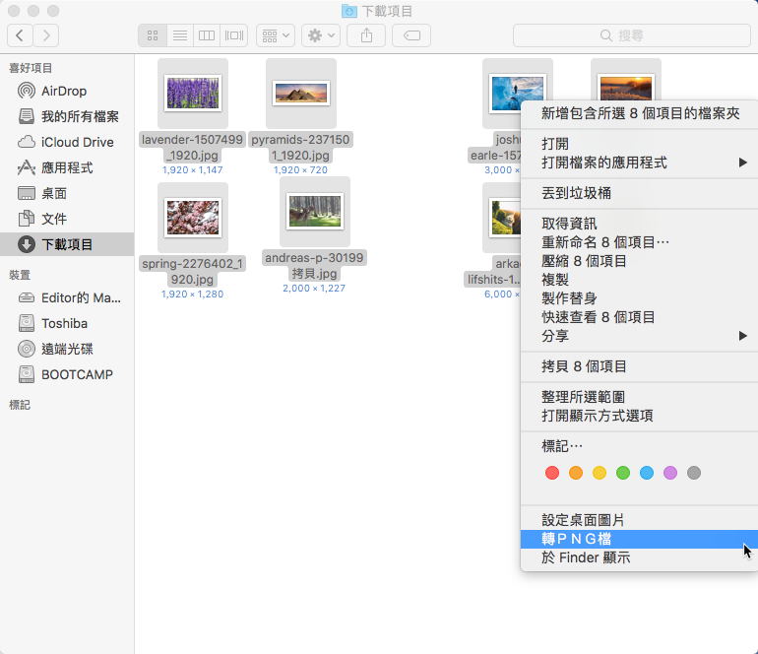Screen dimensions: 758x654
Task: Open iCloud Drive in the sidebar
Action: pos(77,142)
